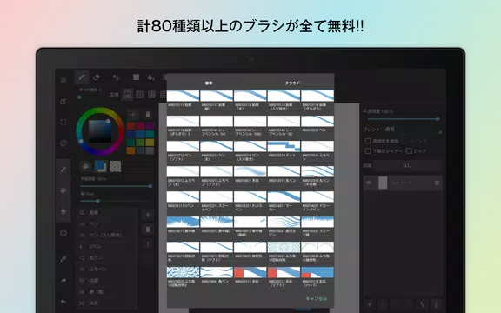Open settings gear on the layer row
The width and height of the screenshot is (501, 313).
click(x=437, y=183)
